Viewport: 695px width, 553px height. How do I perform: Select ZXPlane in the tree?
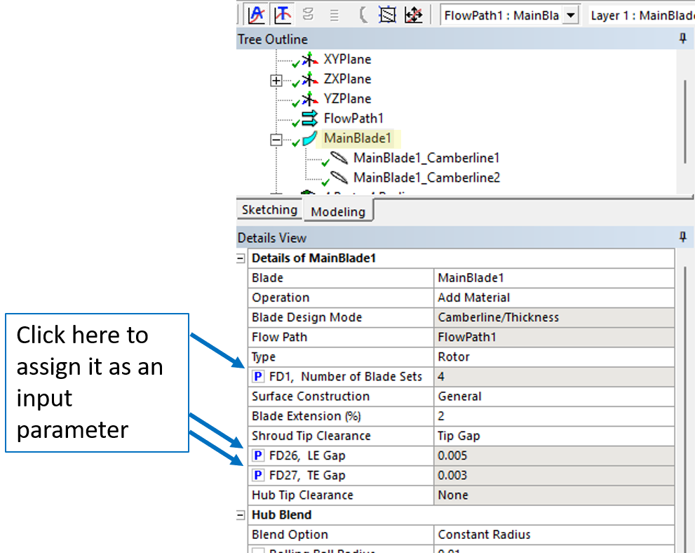click(x=347, y=79)
